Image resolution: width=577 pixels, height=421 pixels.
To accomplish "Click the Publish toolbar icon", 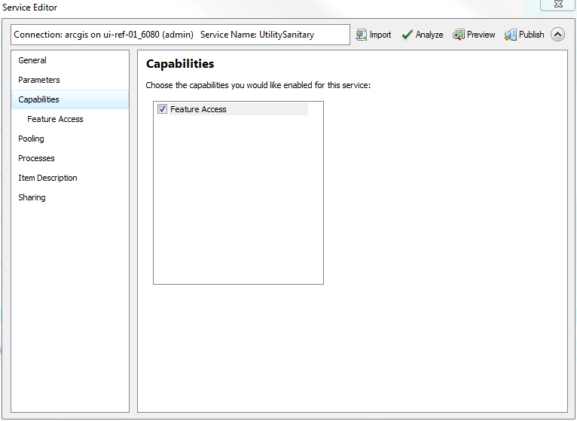I will click(510, 35).
